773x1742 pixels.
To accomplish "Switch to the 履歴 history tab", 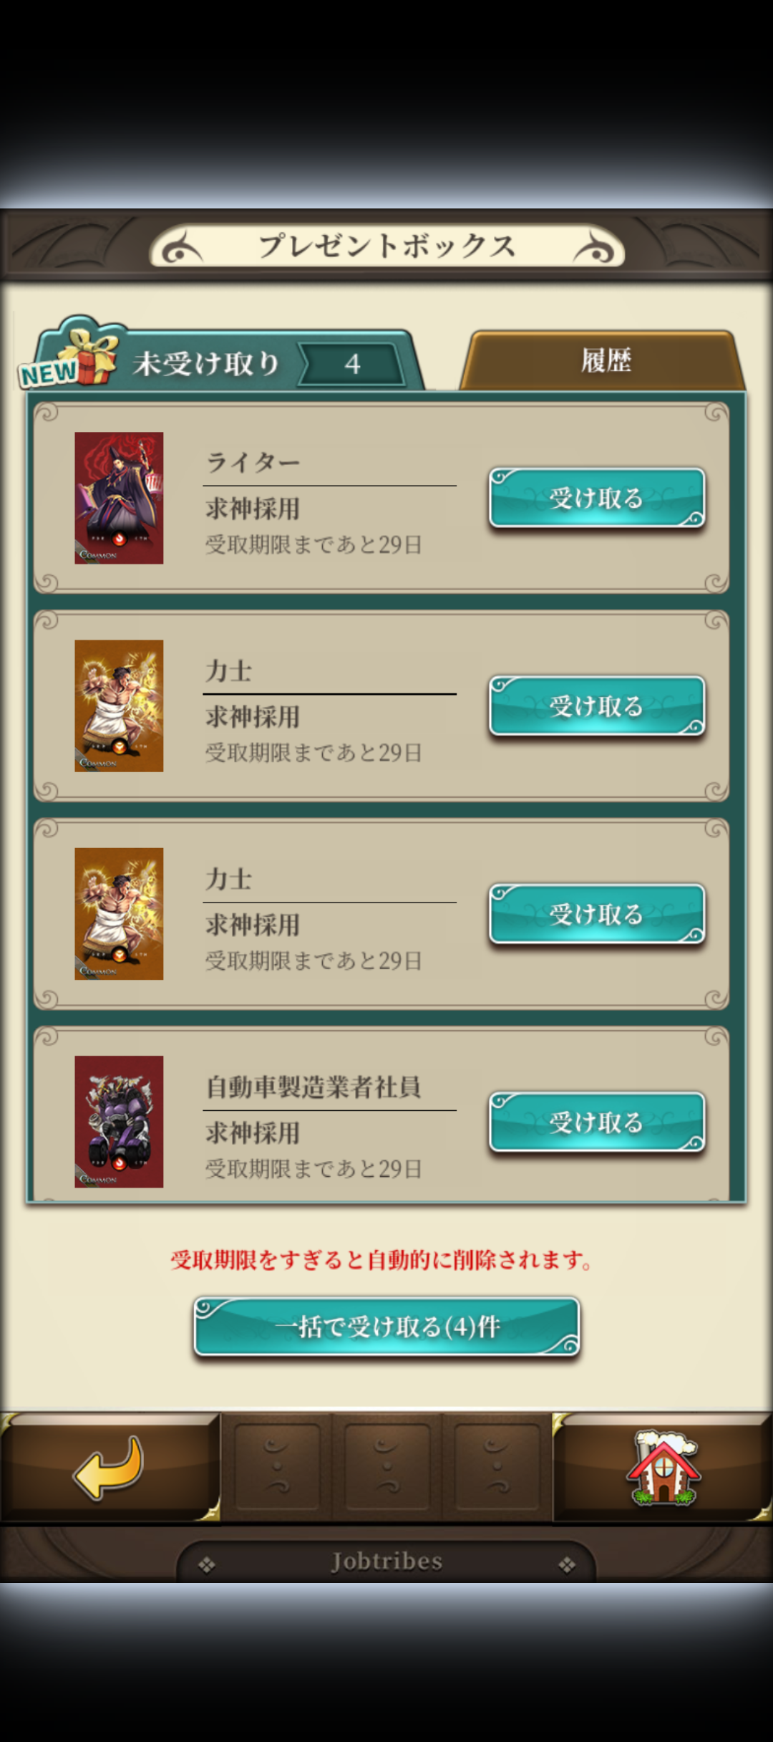I will pyautogui.click(x=605, y=360).
